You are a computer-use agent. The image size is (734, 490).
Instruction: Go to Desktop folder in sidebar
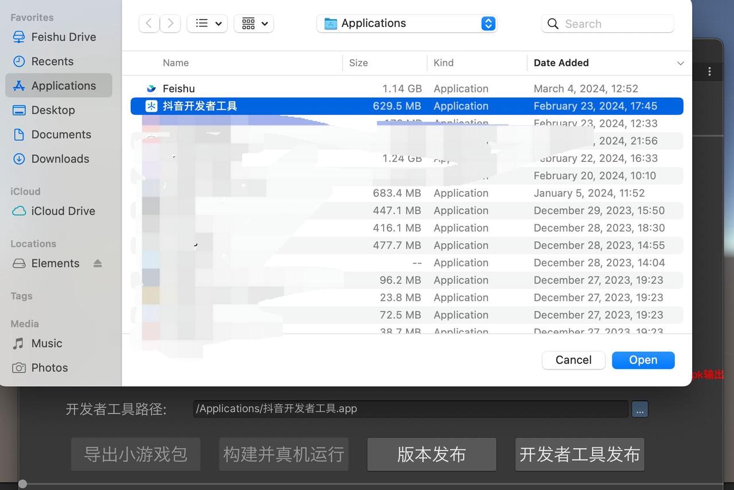tap(58, 110)
